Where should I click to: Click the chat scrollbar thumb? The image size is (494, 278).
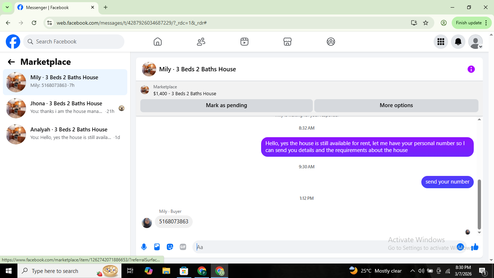pyautogui.click(x=480, y=205)
